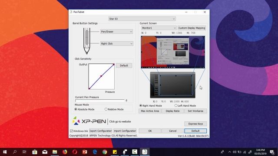Expand the Pen/Eraser button dropdown
The image size is (278, 156).
pyautogui.click(x=116, y=32)
